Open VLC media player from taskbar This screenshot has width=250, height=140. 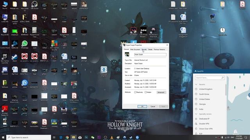point(112,137)
